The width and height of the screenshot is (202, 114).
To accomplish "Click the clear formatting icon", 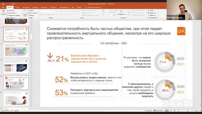I will (62, 11).
